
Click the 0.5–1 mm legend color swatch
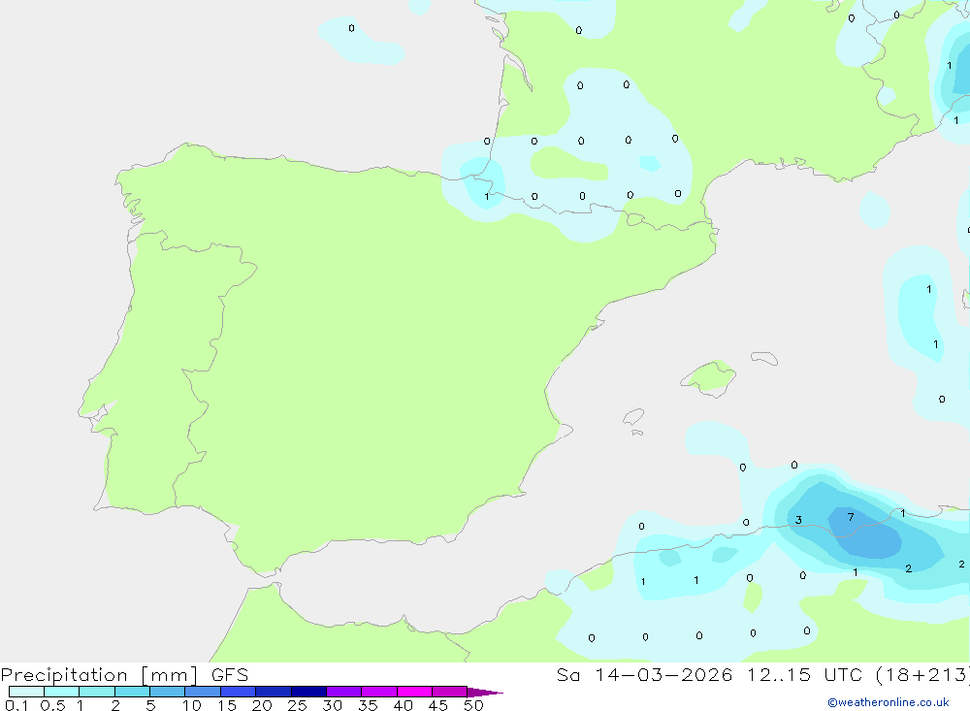[61, 692]
